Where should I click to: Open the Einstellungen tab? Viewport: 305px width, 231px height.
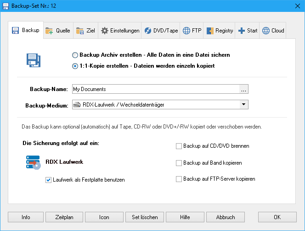click(120, 31)
